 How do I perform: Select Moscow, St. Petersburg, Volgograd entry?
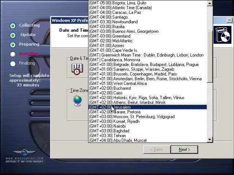pyautogui.click(x=148, y=117)
